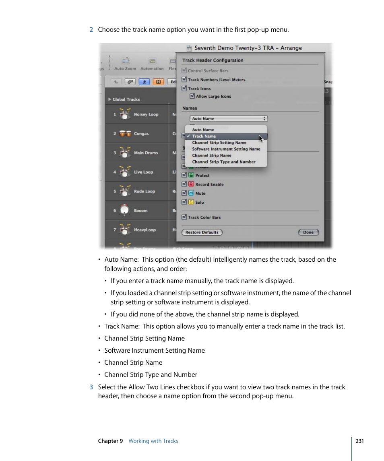Click the Restore Defaults button
Screen dimensions: 384x461
pos(202,232)
